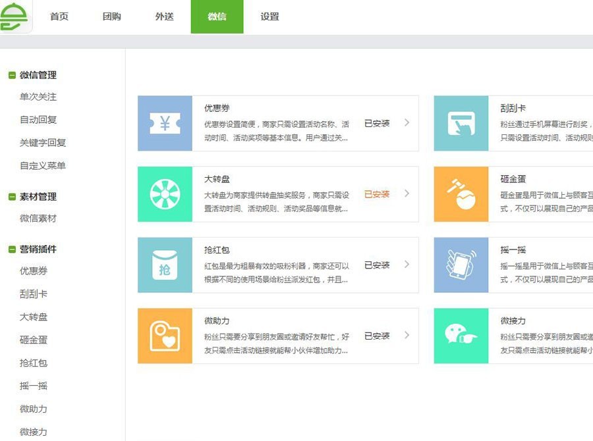Open 自动回复 in the sidebar
Screen dimensions: 593x441
[38, 120]
